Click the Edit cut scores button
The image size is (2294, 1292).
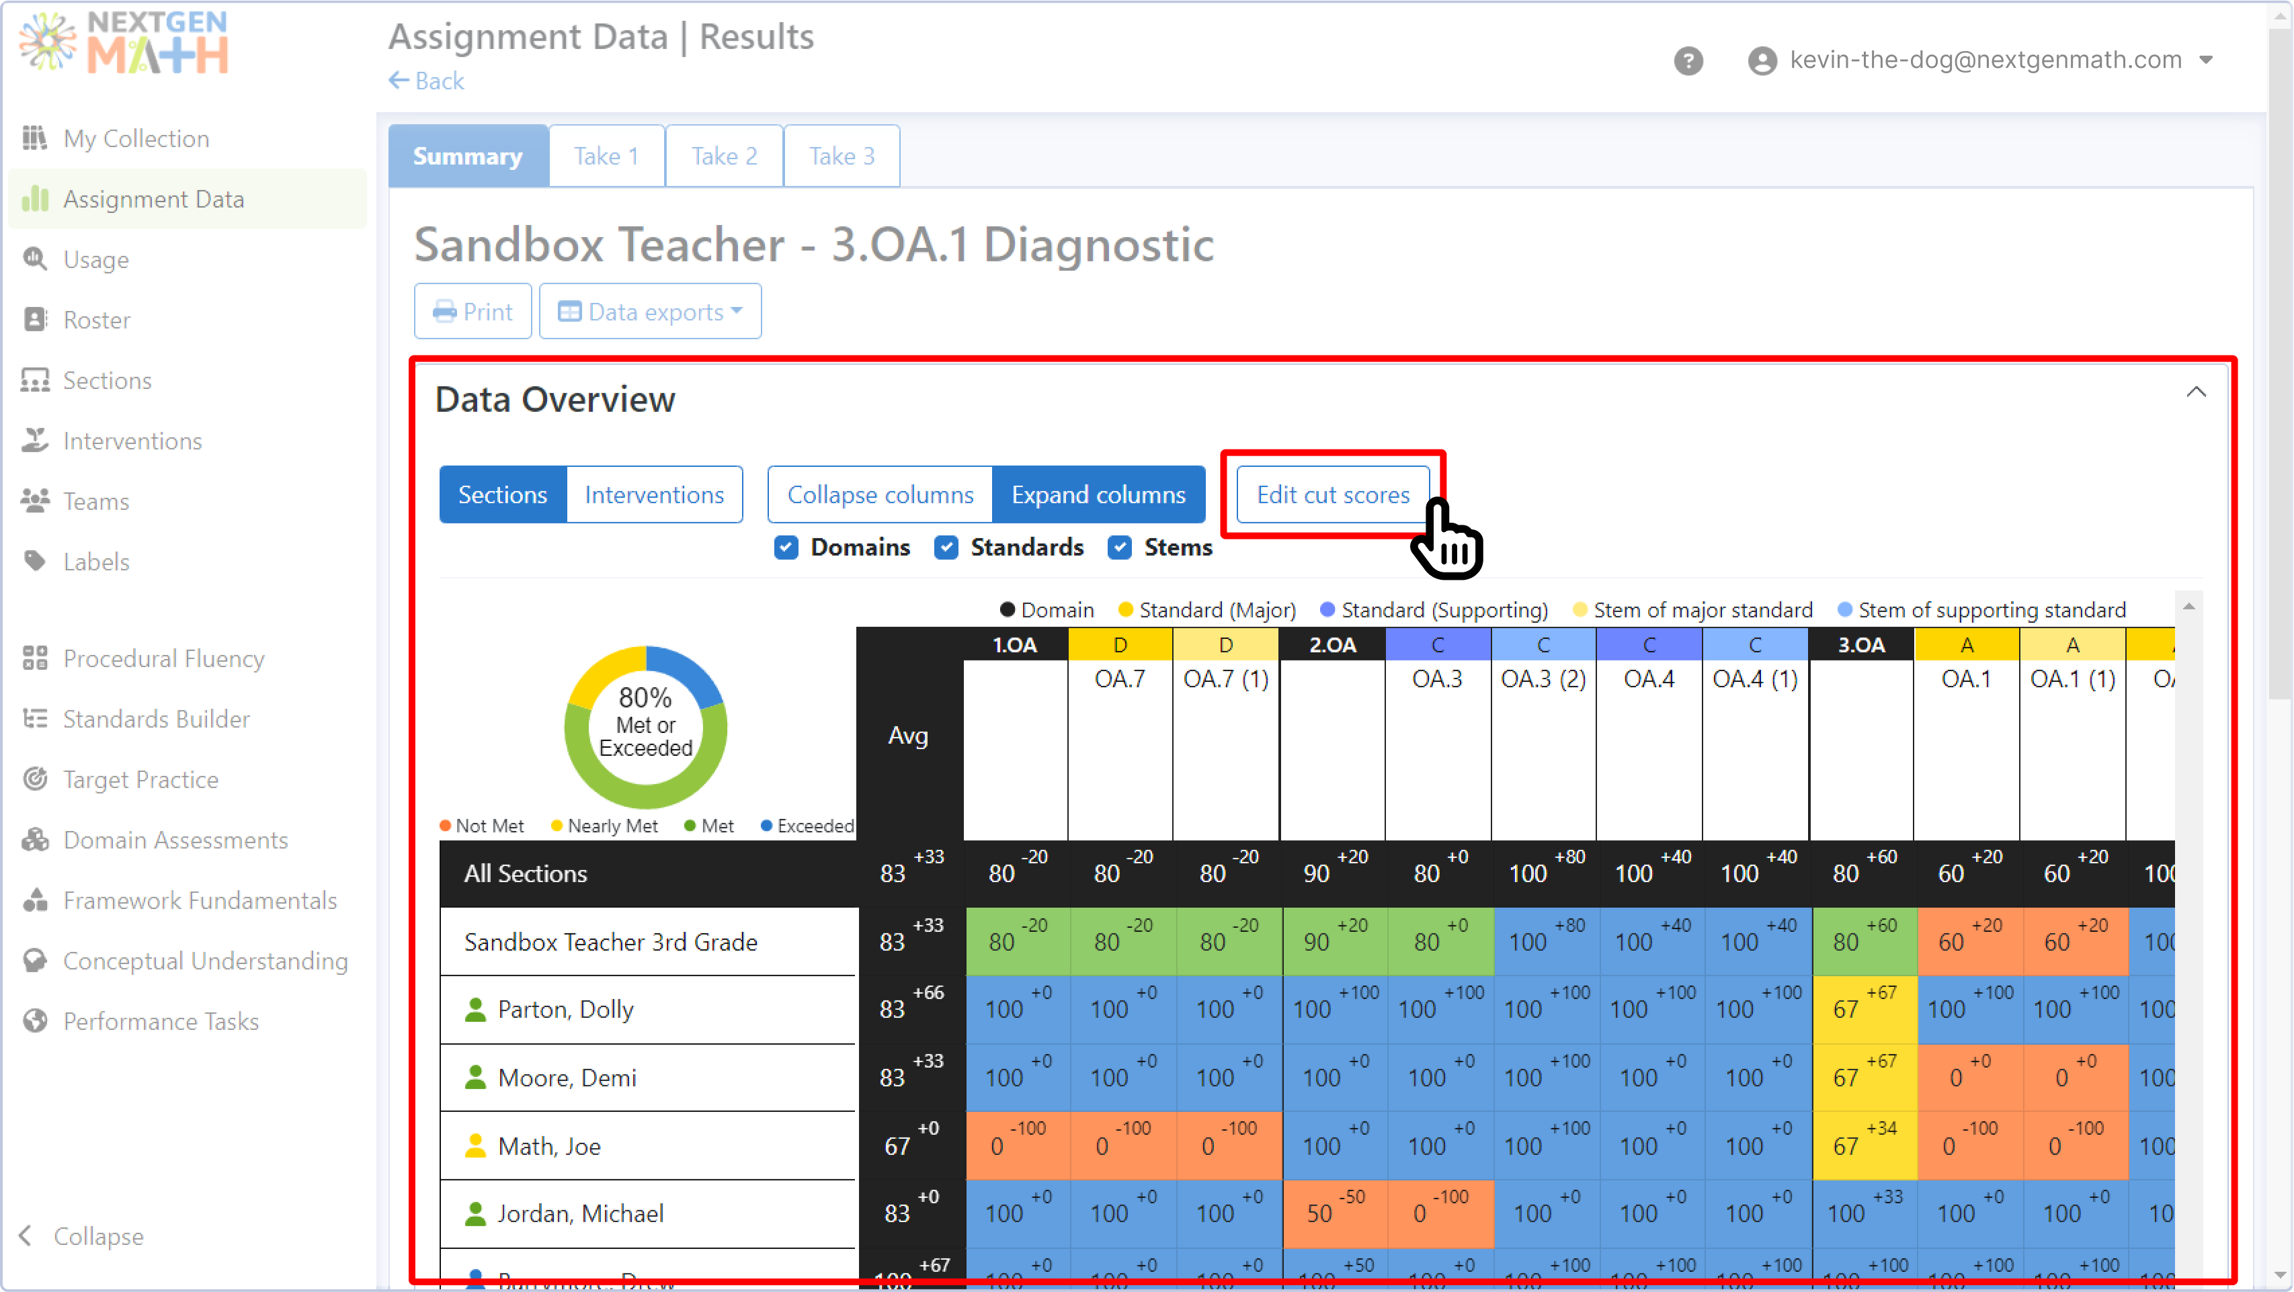point(1332,494)
